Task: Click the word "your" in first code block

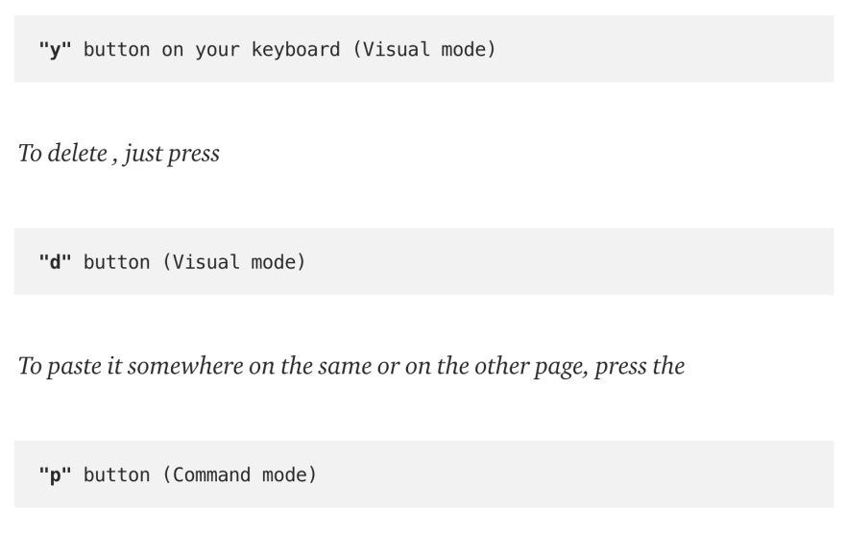Action: tap(217, 50)
